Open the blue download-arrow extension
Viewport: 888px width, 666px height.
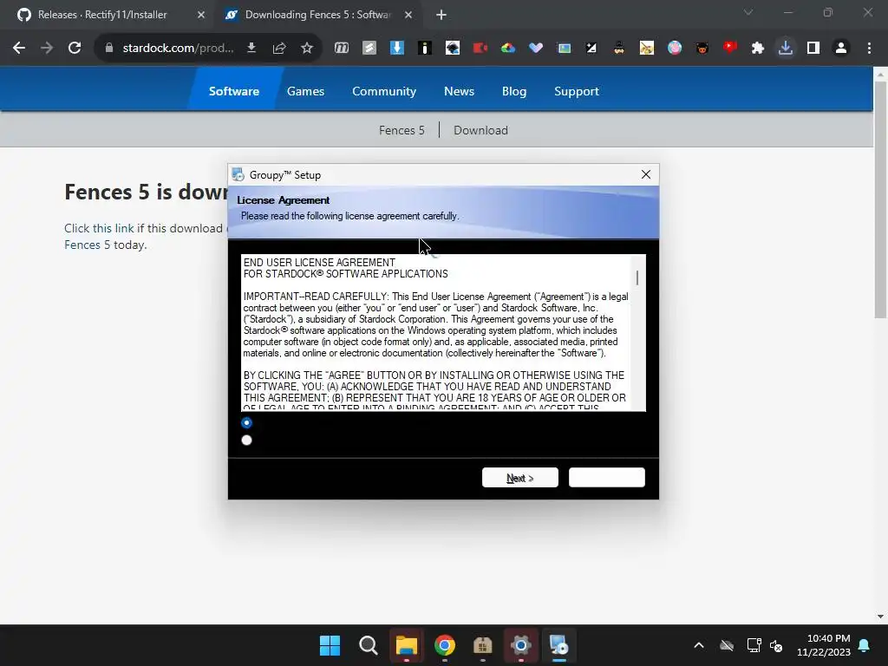(397, 49)
